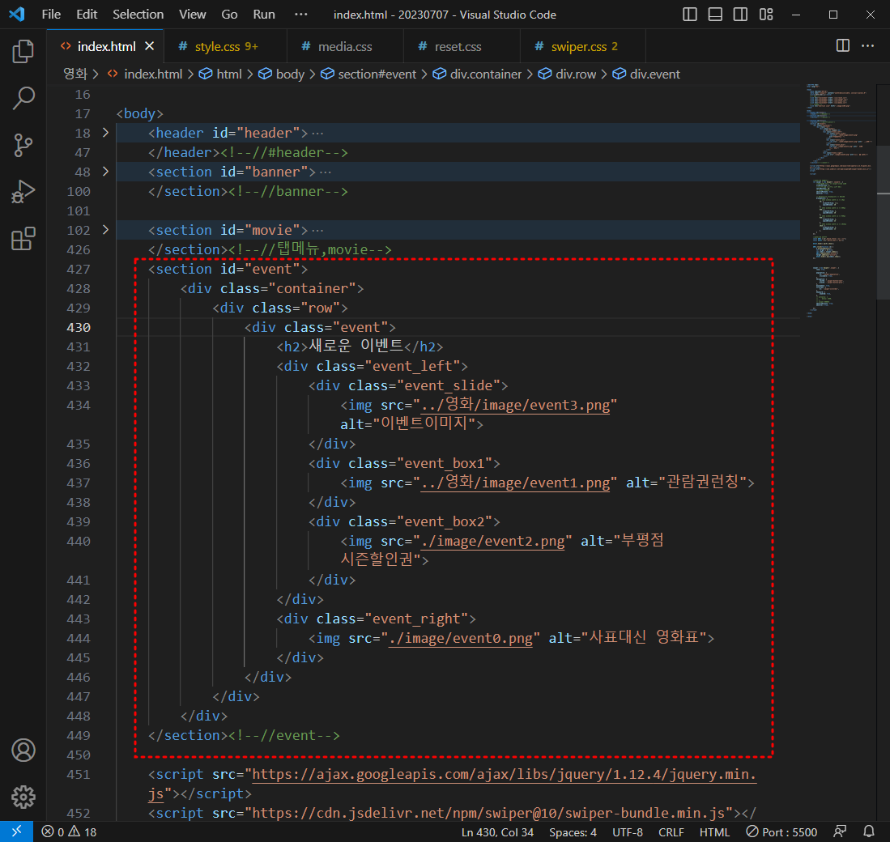Change UTF-8 encoding in status bar
This screenshot has height=842, width=890.
coord(627,831)
